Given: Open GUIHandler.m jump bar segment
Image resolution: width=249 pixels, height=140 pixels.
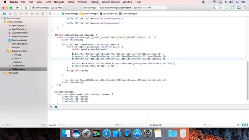Looking at the screenshot, I should point(108,14).
